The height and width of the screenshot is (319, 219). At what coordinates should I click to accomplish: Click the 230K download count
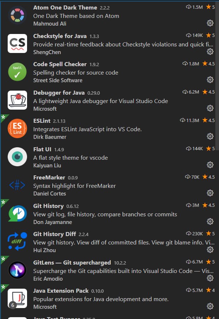pos(197,233)
